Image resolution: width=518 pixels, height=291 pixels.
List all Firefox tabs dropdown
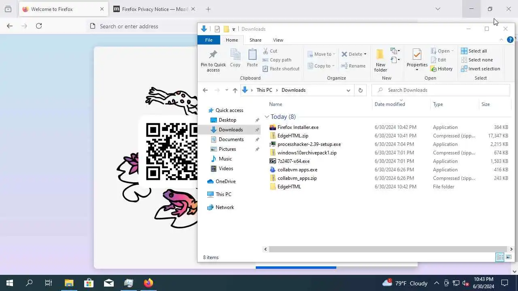pos(437,9)
